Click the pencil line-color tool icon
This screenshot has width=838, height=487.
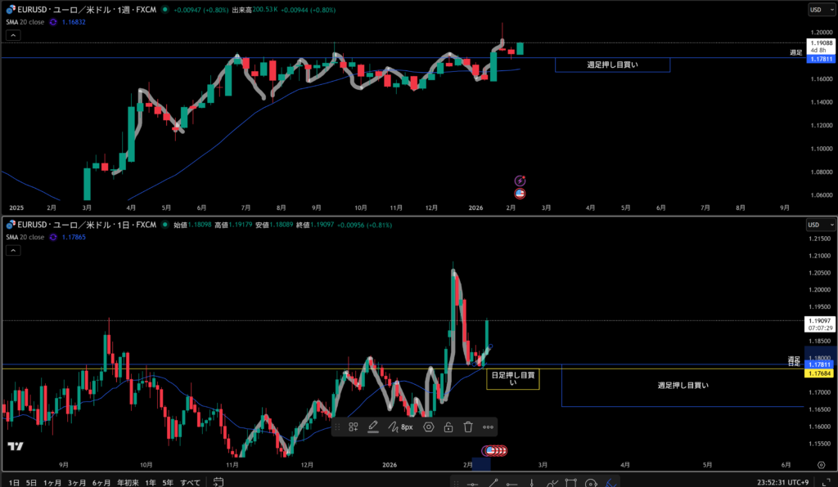coord(373,427)
